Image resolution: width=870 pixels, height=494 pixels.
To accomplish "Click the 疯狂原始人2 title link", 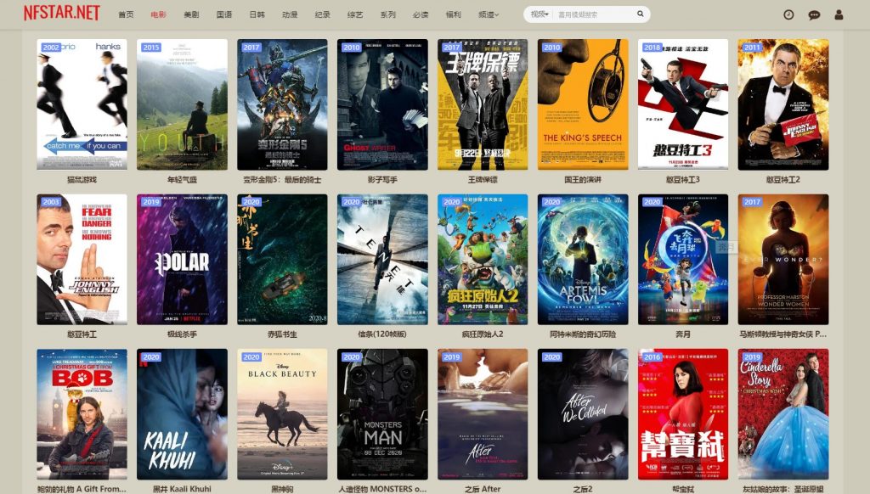I will 483,334.
